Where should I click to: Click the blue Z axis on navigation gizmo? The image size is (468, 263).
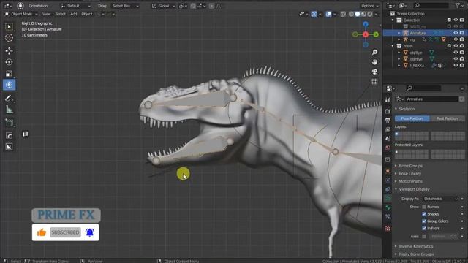click(366, 24)
